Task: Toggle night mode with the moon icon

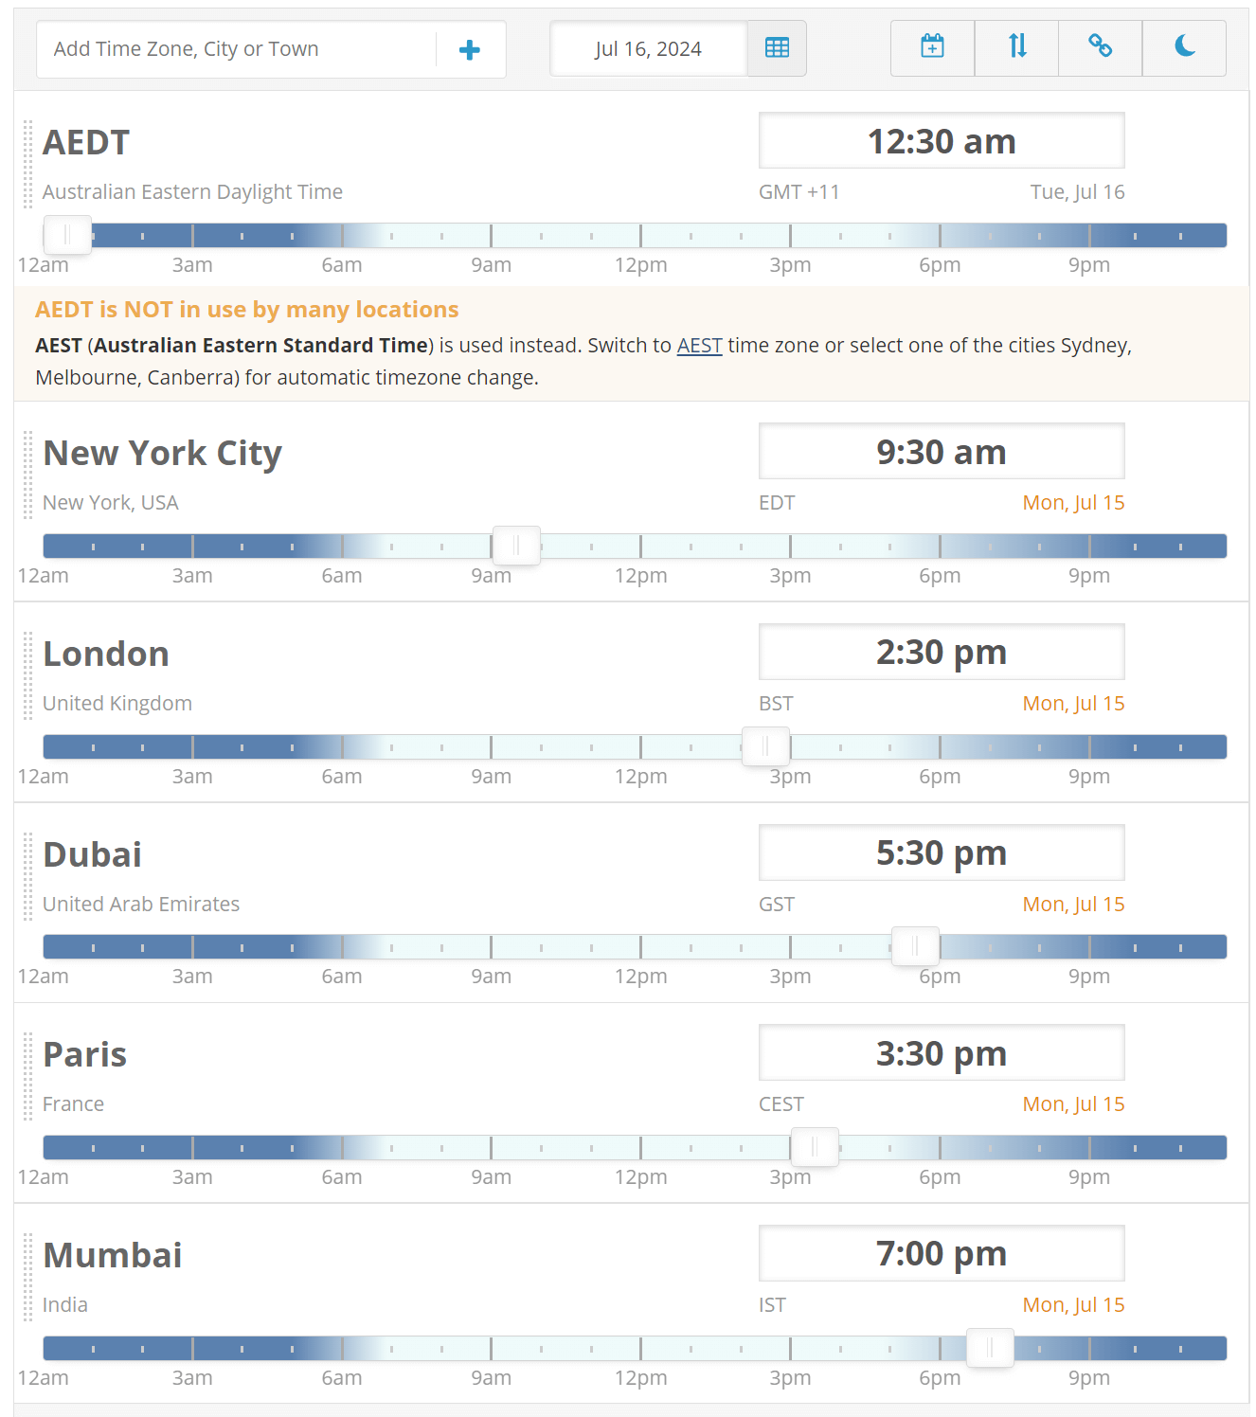Action: 1184,47
